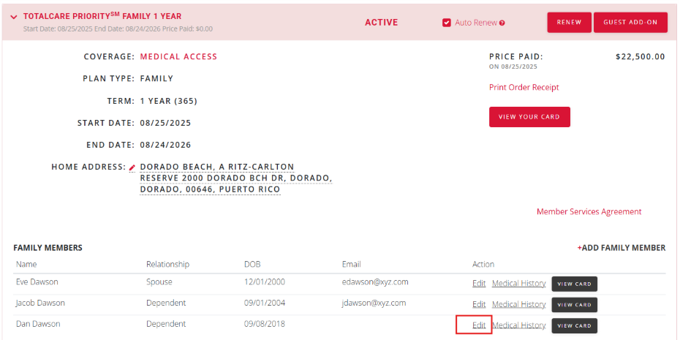
Task: Click the Guest Add-On button
Action: 630,23
